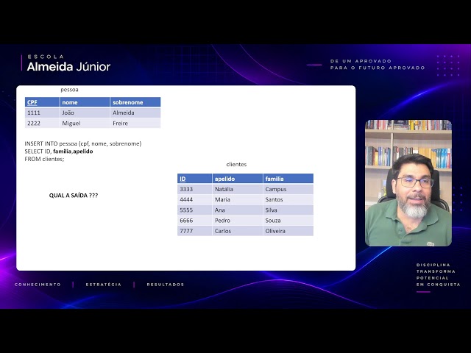This screenshot has height=353, width=471.
Task: Click the 'Campus' cell
Action: (x=288, y=189)
